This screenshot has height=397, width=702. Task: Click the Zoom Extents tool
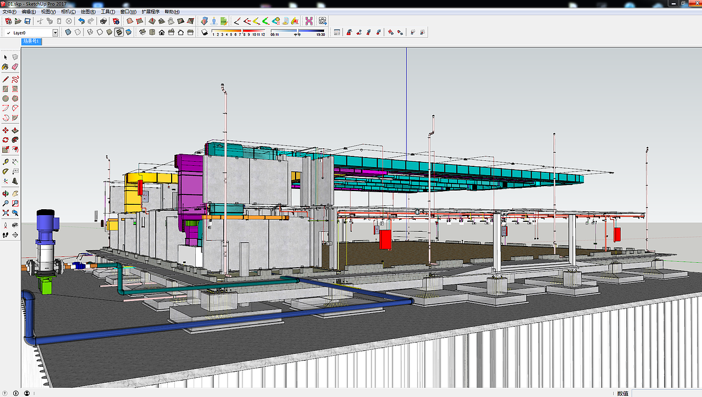(5, 213)
